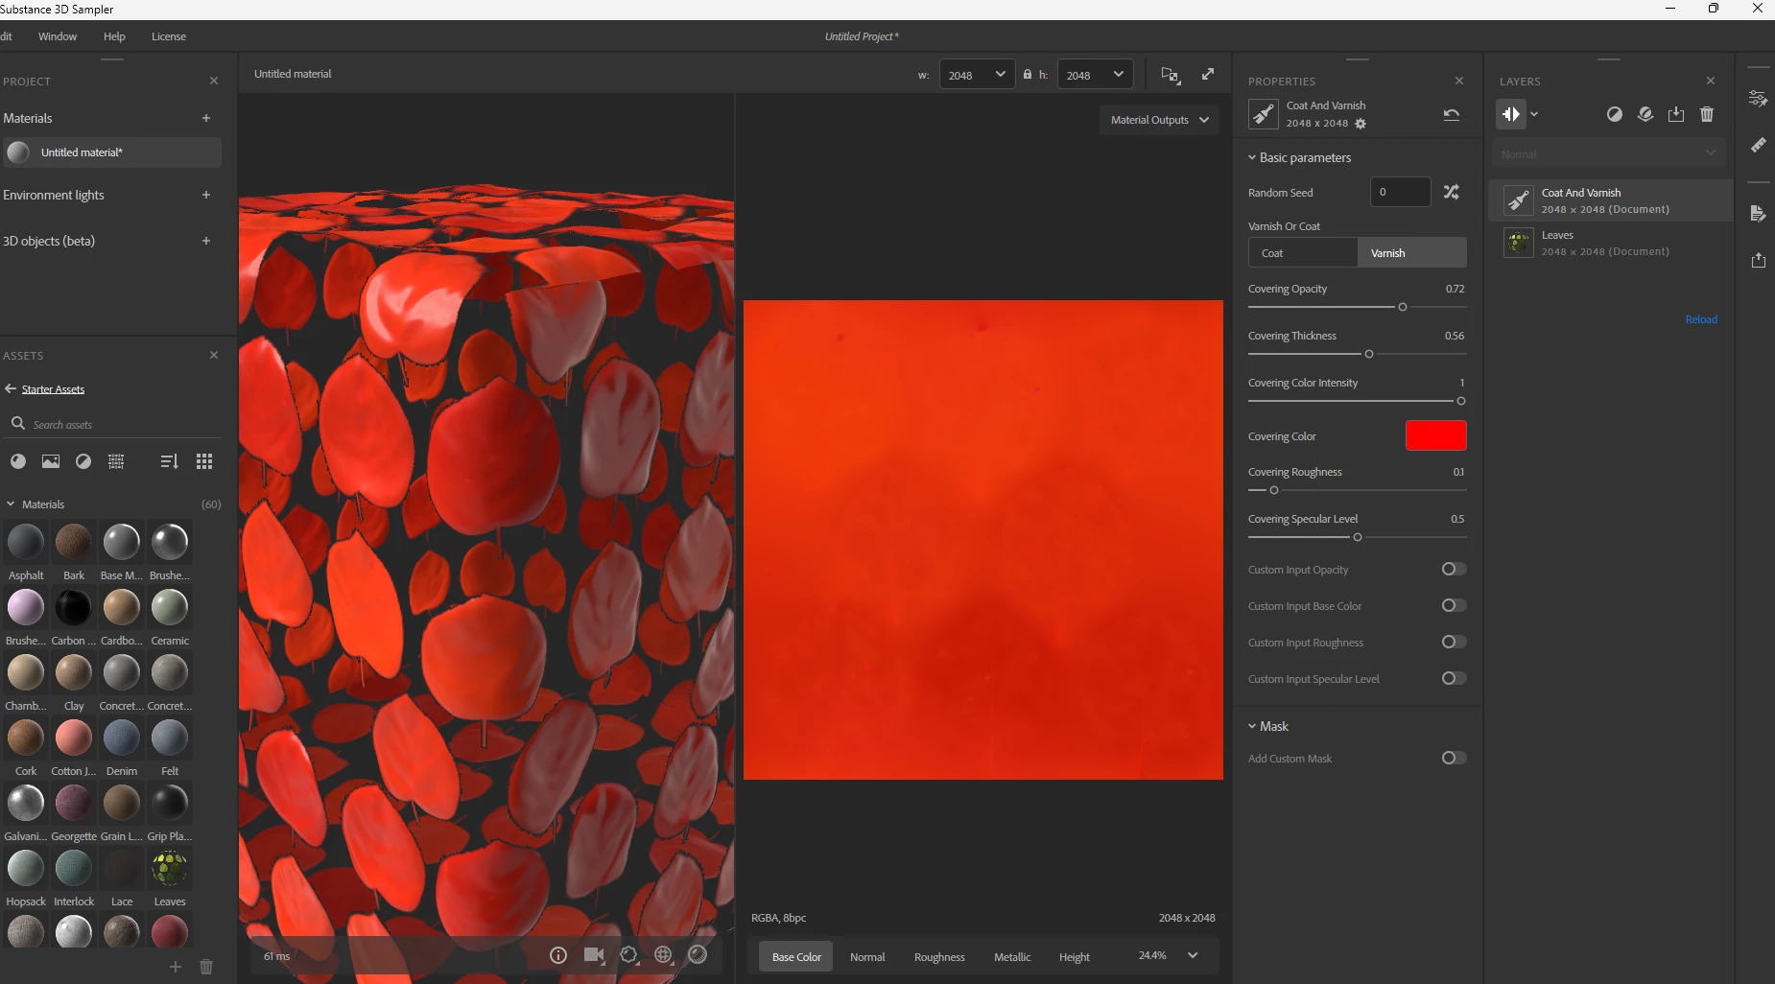Switch assets to grid view

(204, 461)
